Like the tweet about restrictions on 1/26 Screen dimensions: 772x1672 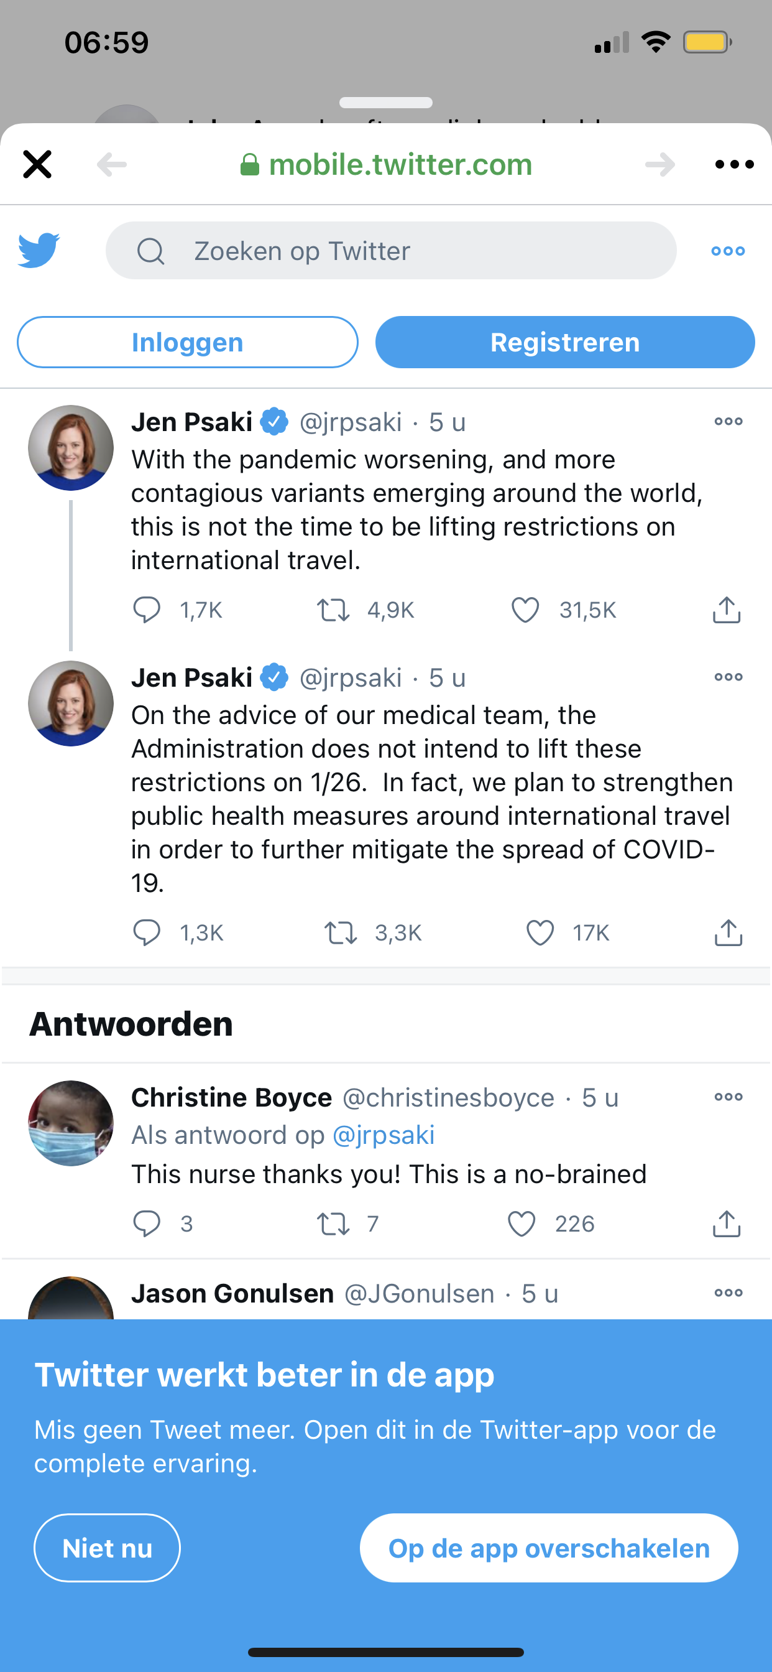pos(540,932)
